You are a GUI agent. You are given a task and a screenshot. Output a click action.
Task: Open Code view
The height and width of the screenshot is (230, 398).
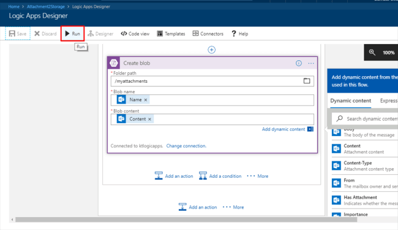(135, 34)
